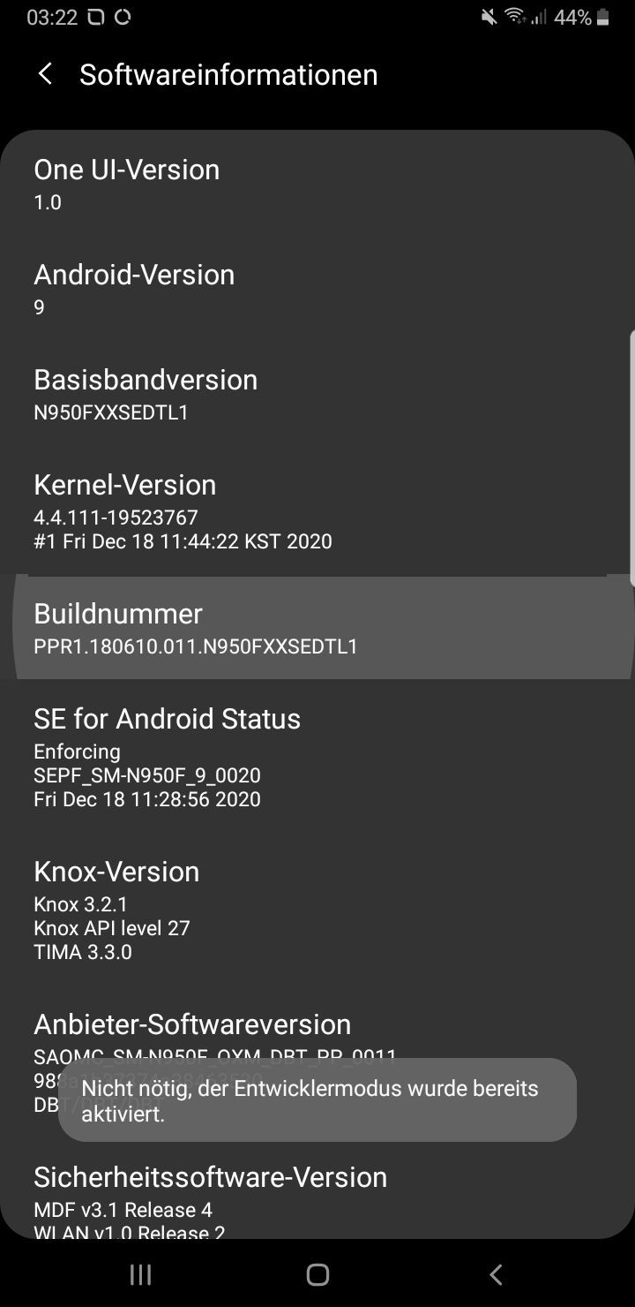The image size is (635, 1307).
Task: Tap the navigation bar back chevron
Action: 496,1273
